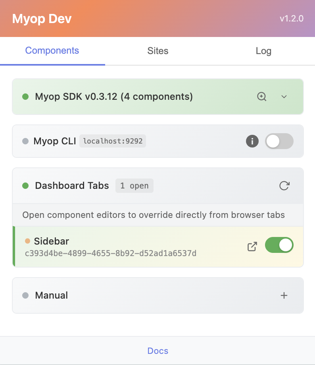
Task: Refresh the Dashboard Tabs list
Action: [284, 186]
